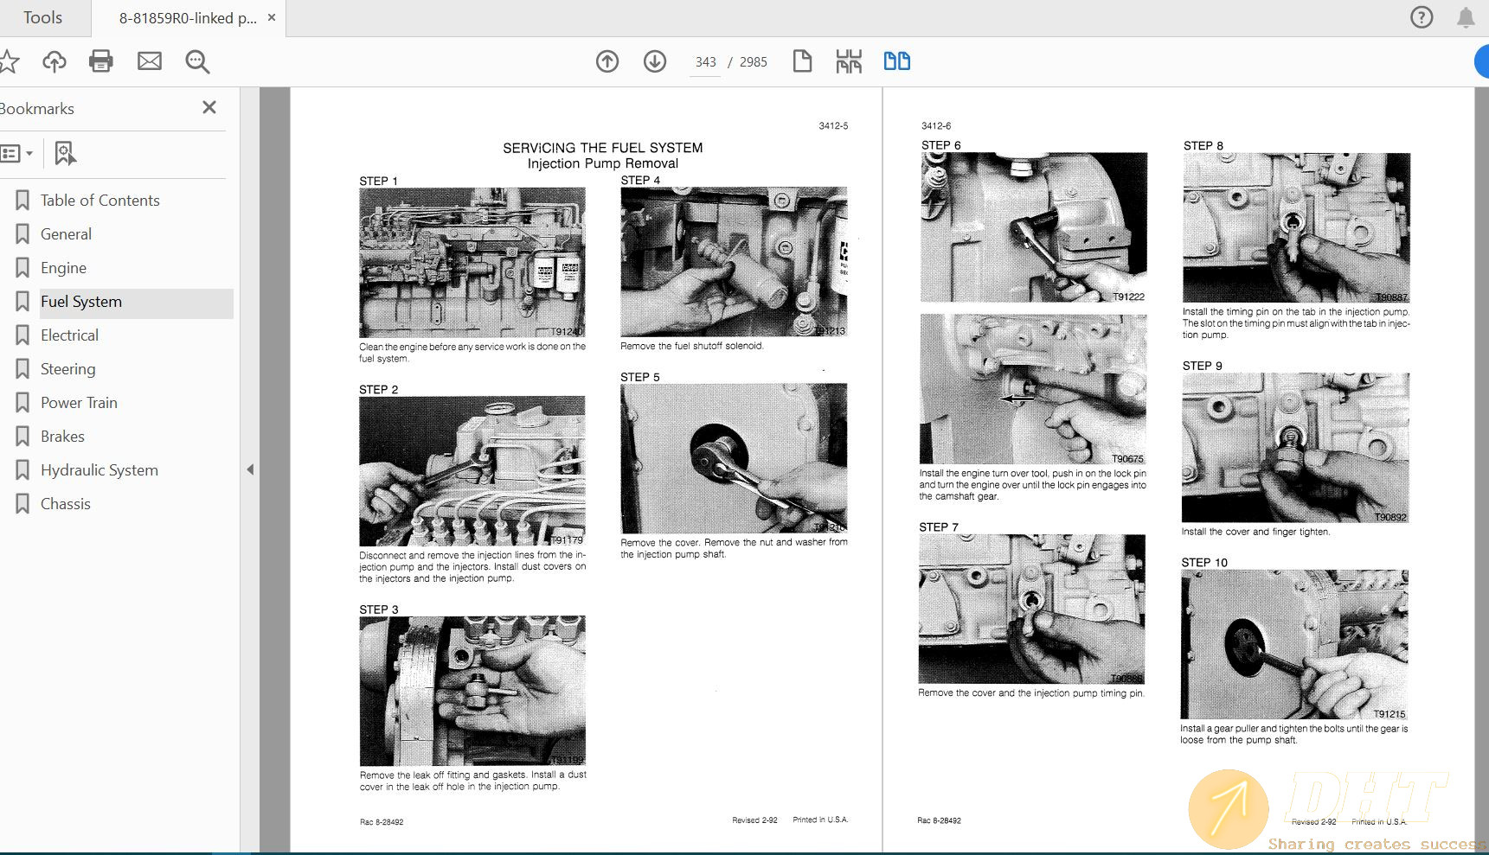Screen dimensions: 1489x855
Task: Collapse the bookmarks side panel arrow
Action: point(250,469)
